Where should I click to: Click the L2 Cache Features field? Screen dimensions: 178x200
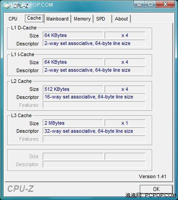94,105
